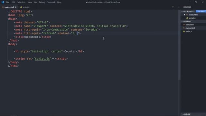This screenshot has width=206, height=116.
Task: Click the meta charset UTF-8 line
Action: click(x=32, y=22)
